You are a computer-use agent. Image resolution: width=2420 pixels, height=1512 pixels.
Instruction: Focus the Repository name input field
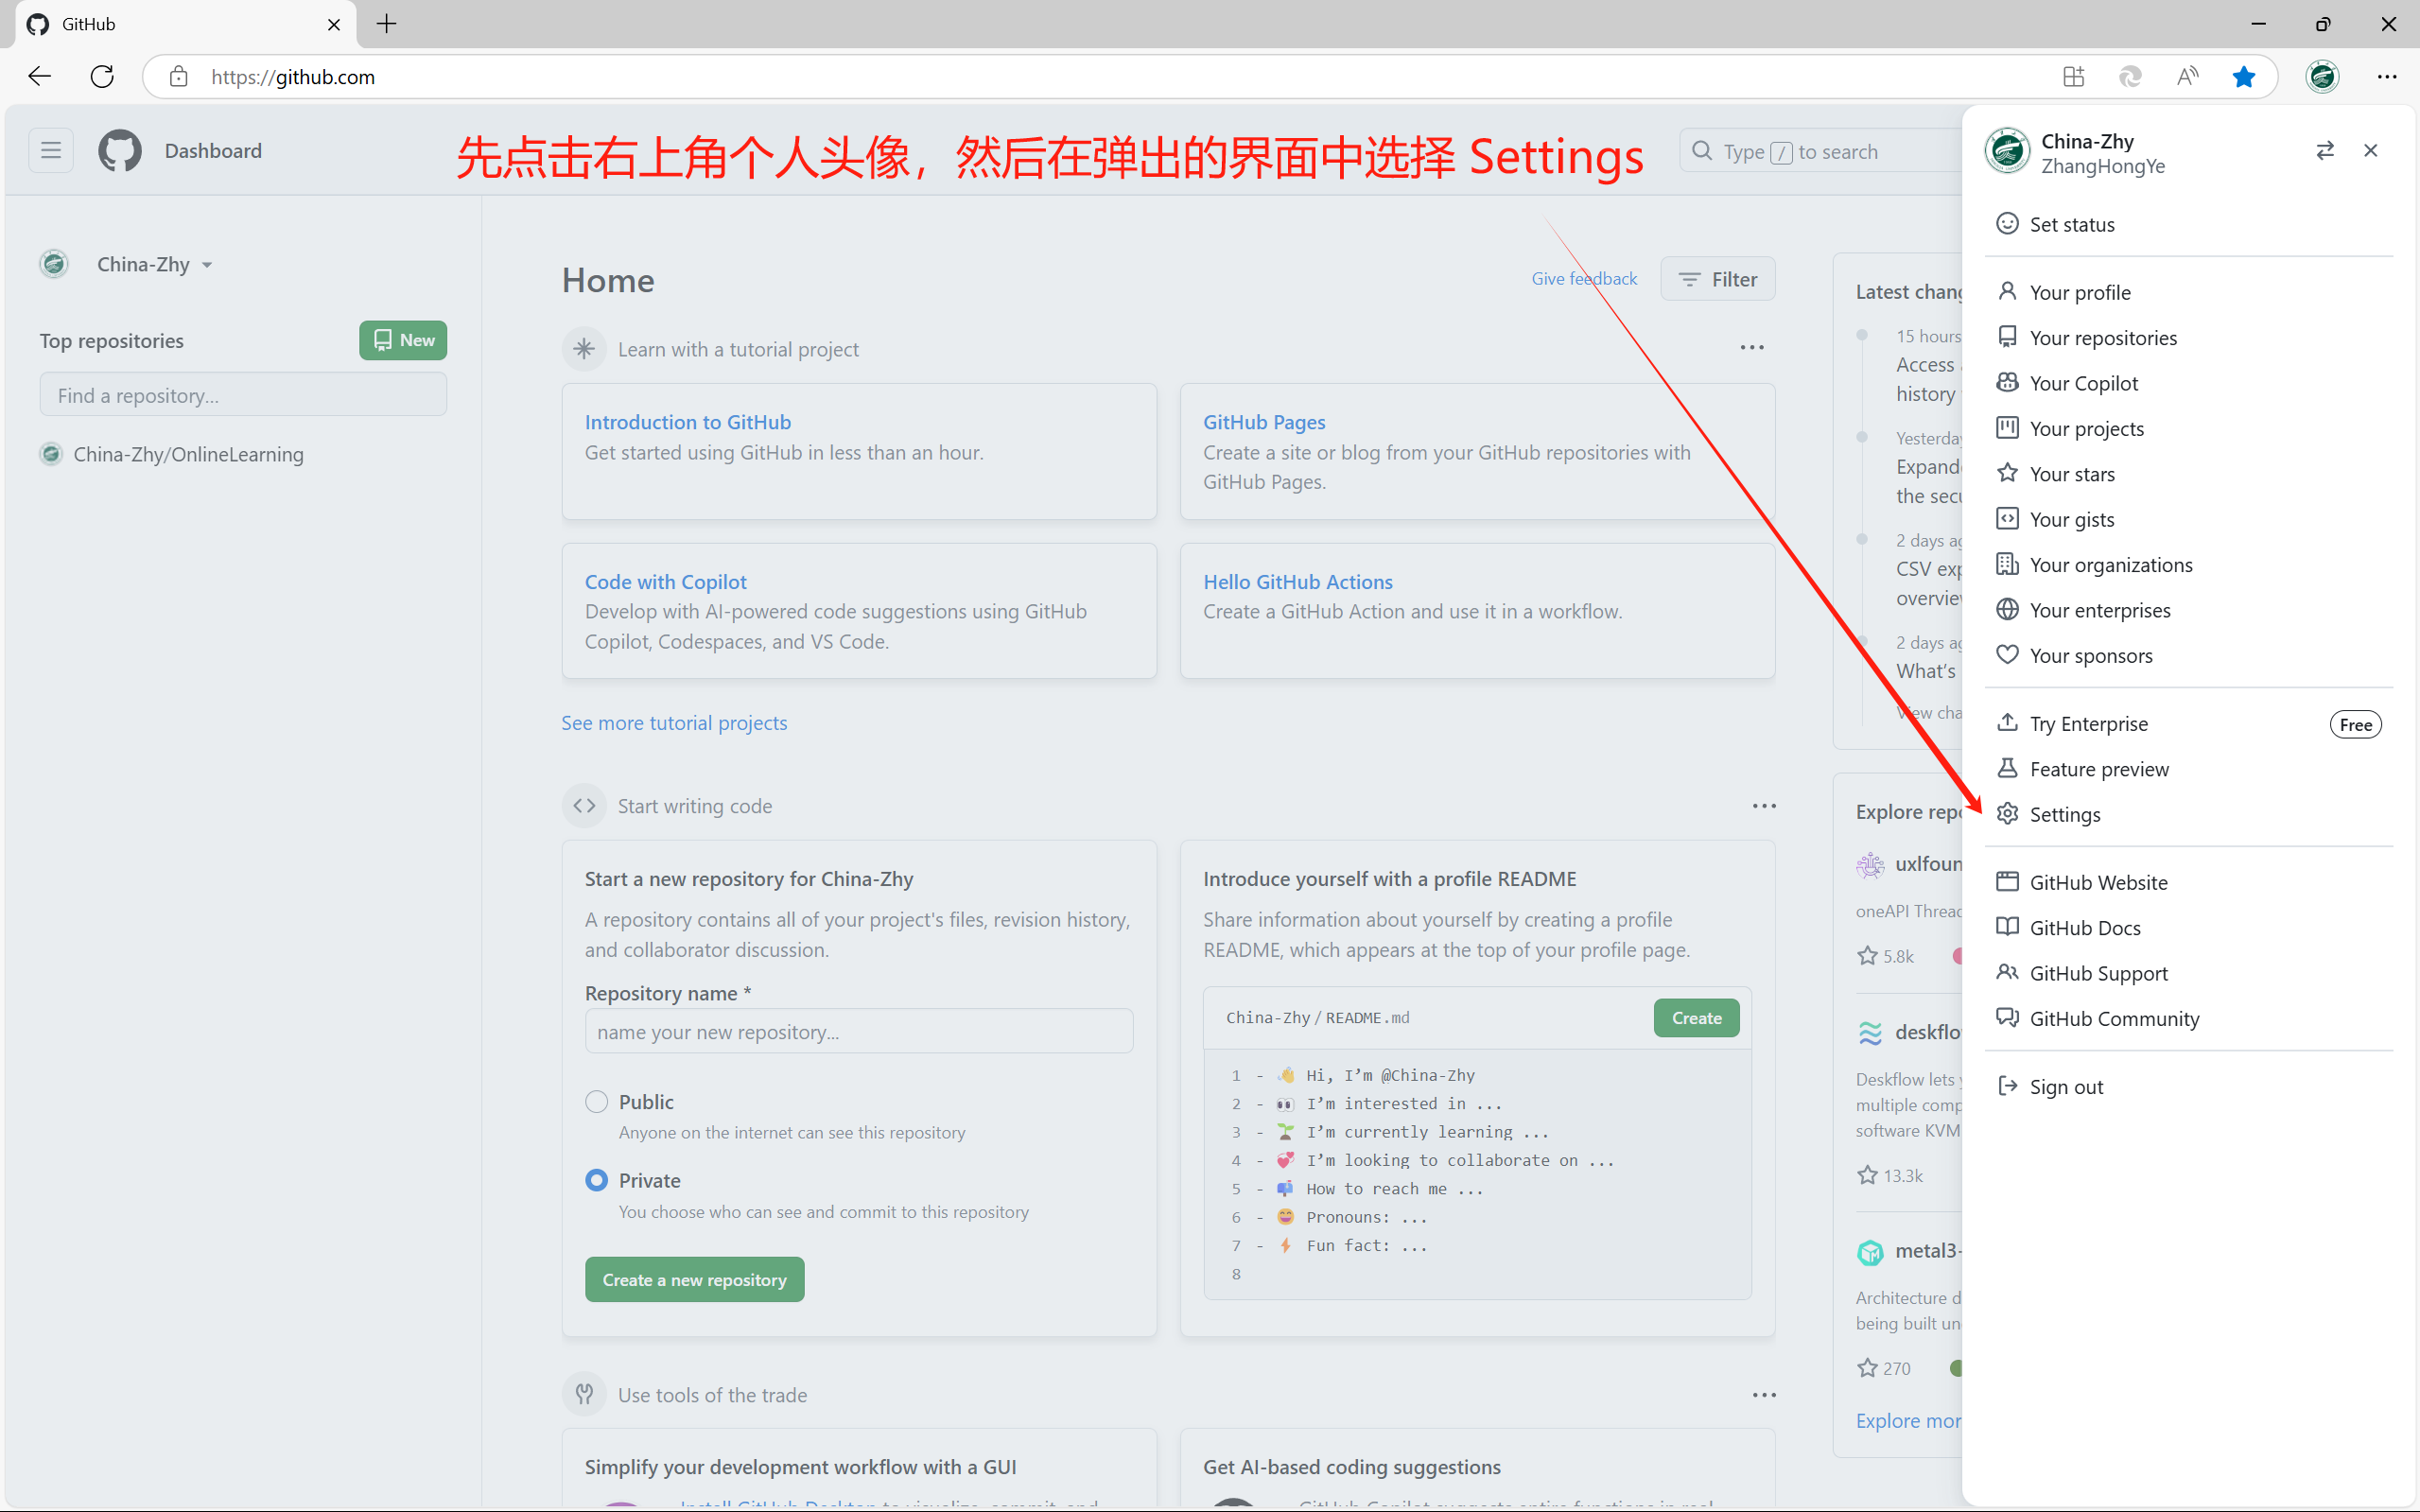point(859,1031)
